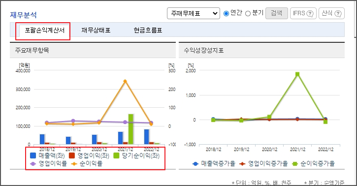This screenshot has height=186, width=357.
Task: Switch to the 재무상태표 tab
Action: pos(96,30)
